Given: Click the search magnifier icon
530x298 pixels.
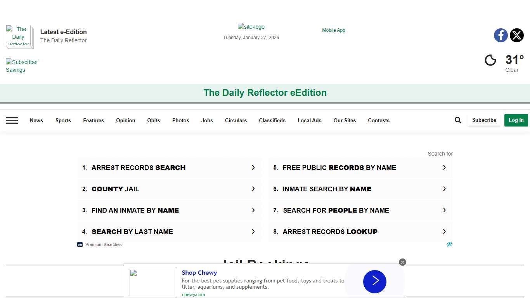Looking at the screenshot, I should coord(458,120).
